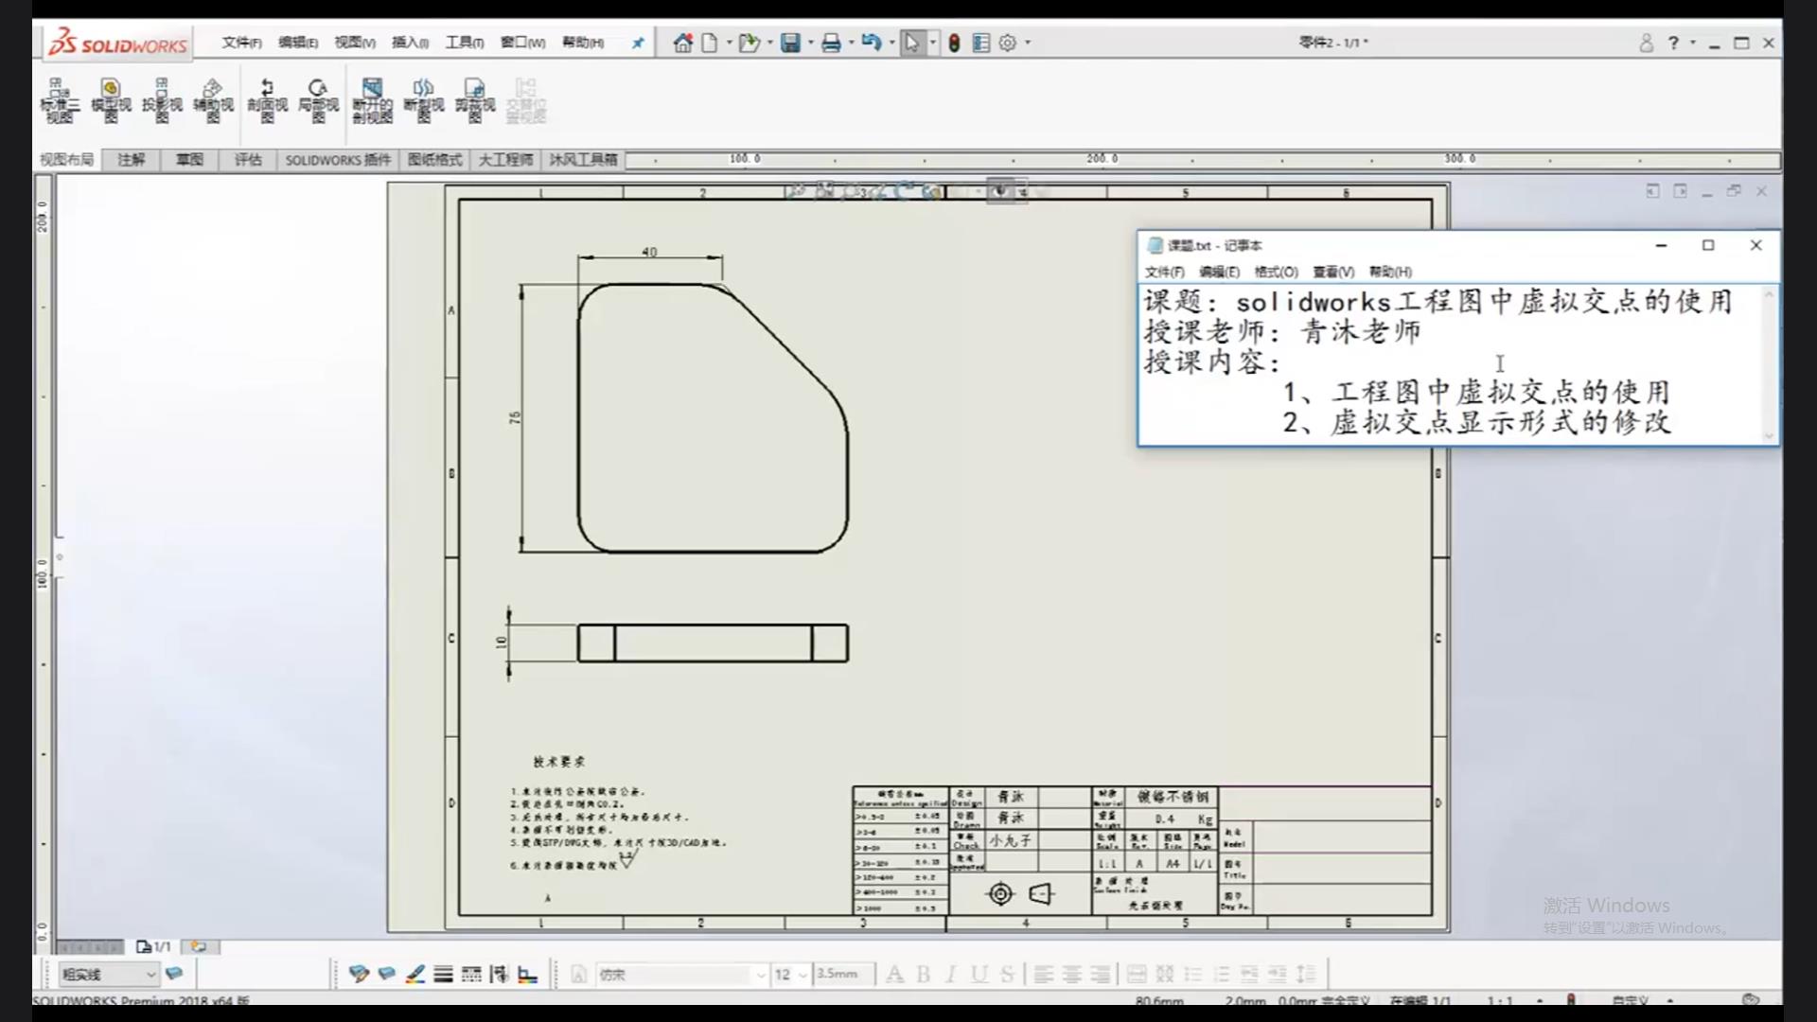Click the layer properties icon beside 粗实线 dropdown
1817x1022 pixels.
174,973
